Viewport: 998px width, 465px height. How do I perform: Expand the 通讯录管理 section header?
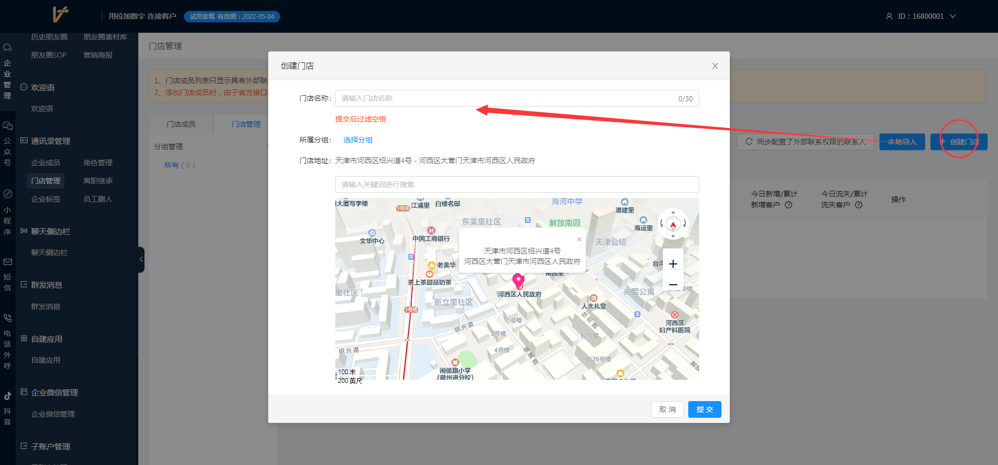click(x=50, y=141)
